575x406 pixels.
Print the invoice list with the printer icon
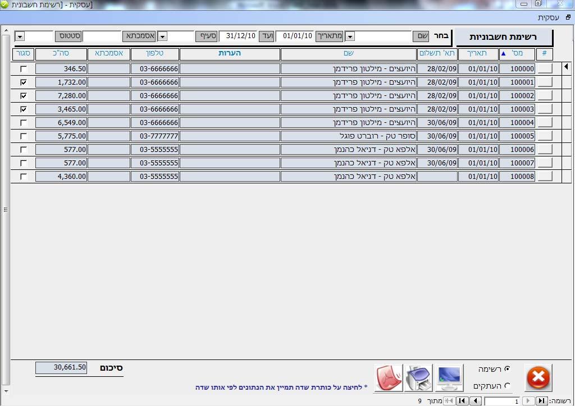419,378
